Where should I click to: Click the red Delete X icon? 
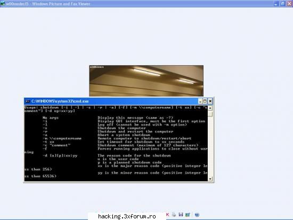[167, 215]
